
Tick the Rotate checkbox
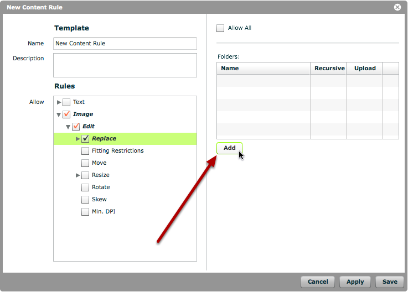pos(85,187)
